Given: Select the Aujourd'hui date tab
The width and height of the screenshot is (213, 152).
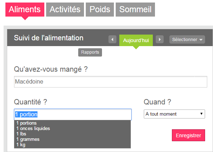Looking at the screenshot, I should [136, 40].
